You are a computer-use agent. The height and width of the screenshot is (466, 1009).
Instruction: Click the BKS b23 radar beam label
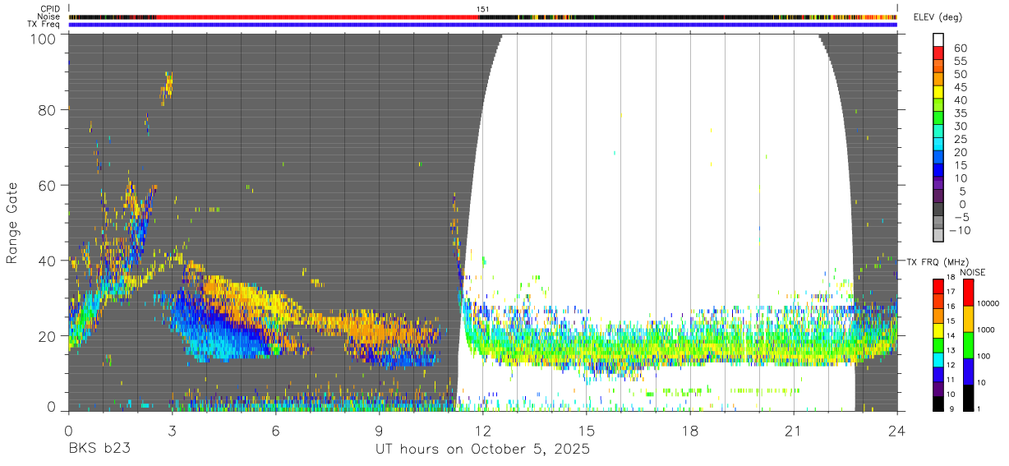[x=99, y=450]
